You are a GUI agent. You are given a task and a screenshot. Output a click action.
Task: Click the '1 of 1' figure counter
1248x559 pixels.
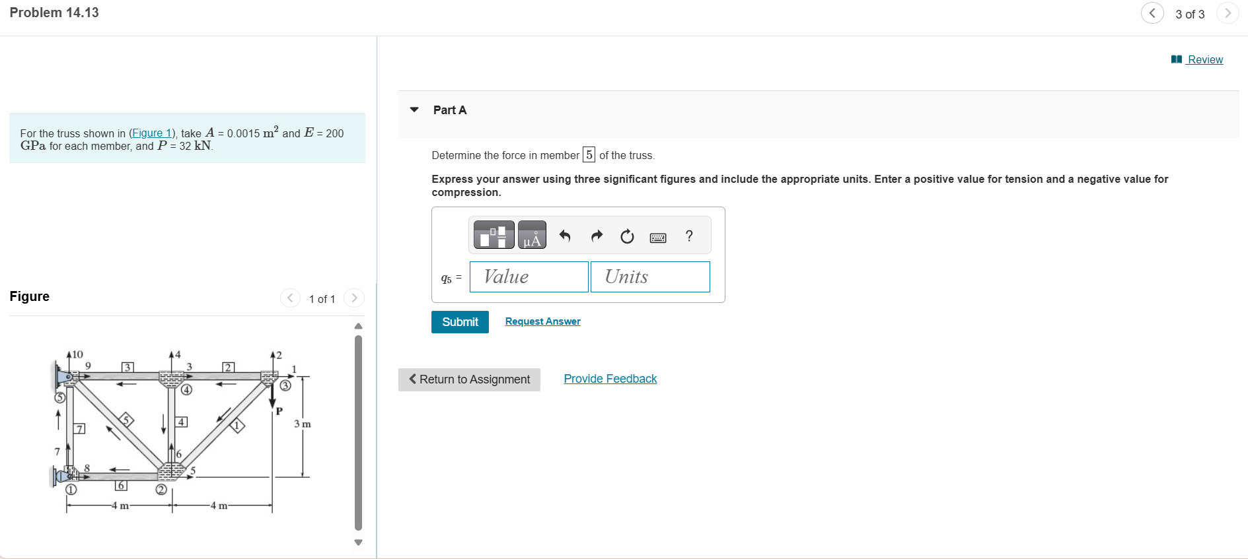coord(322,299)
